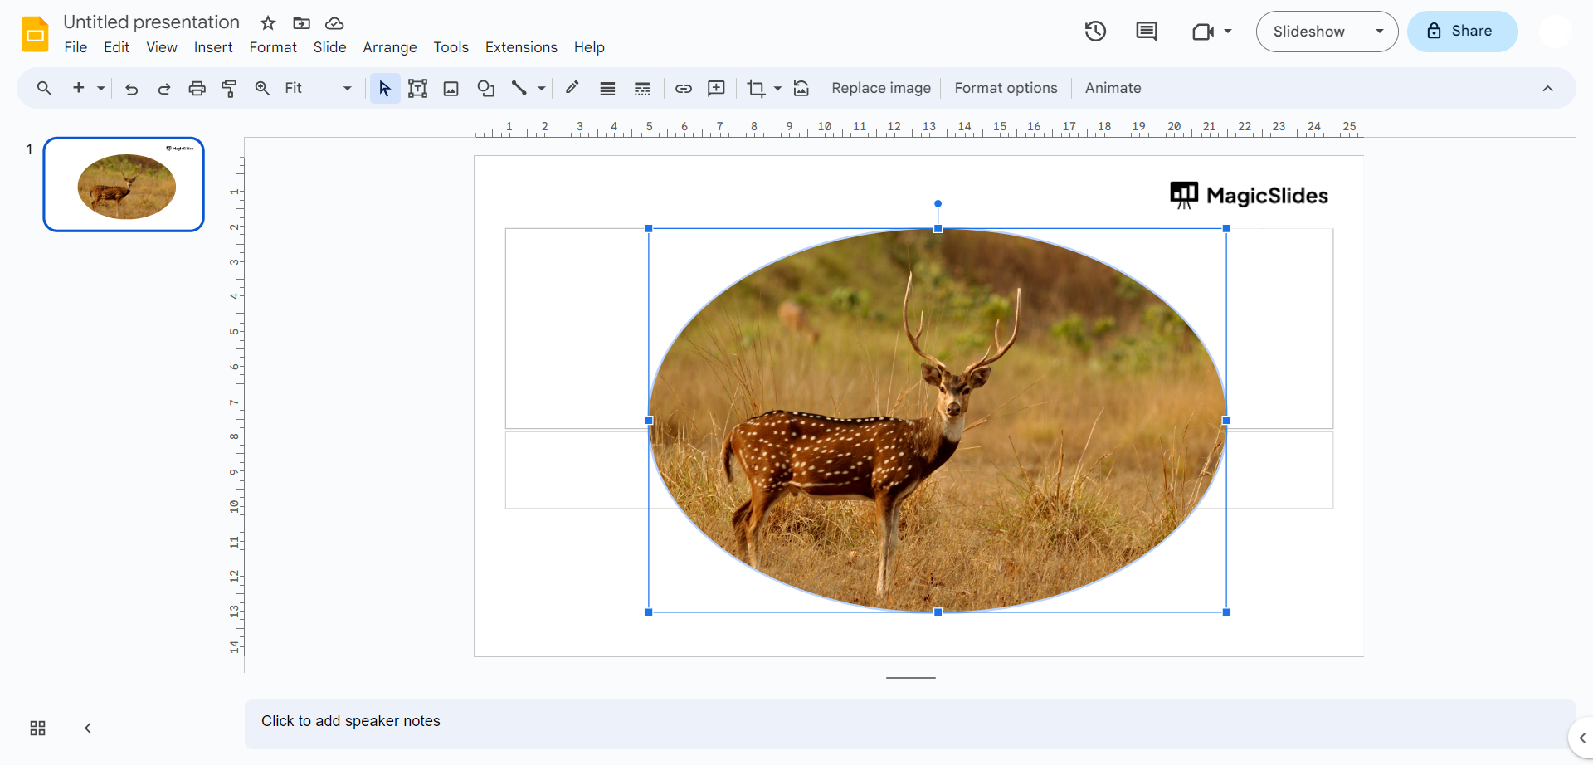Click the Insert image icon
The image size is (1593, 765).
[451, 88]
